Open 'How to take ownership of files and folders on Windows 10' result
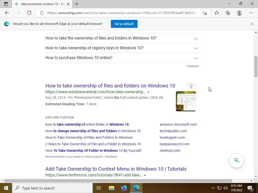 pyautogui.click(x=110, y=86)
